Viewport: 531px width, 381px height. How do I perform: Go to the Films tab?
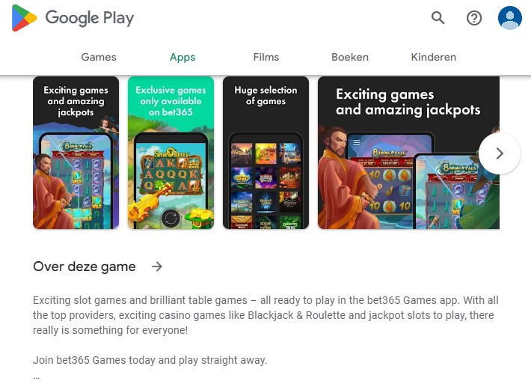click(x=266, y=57)
